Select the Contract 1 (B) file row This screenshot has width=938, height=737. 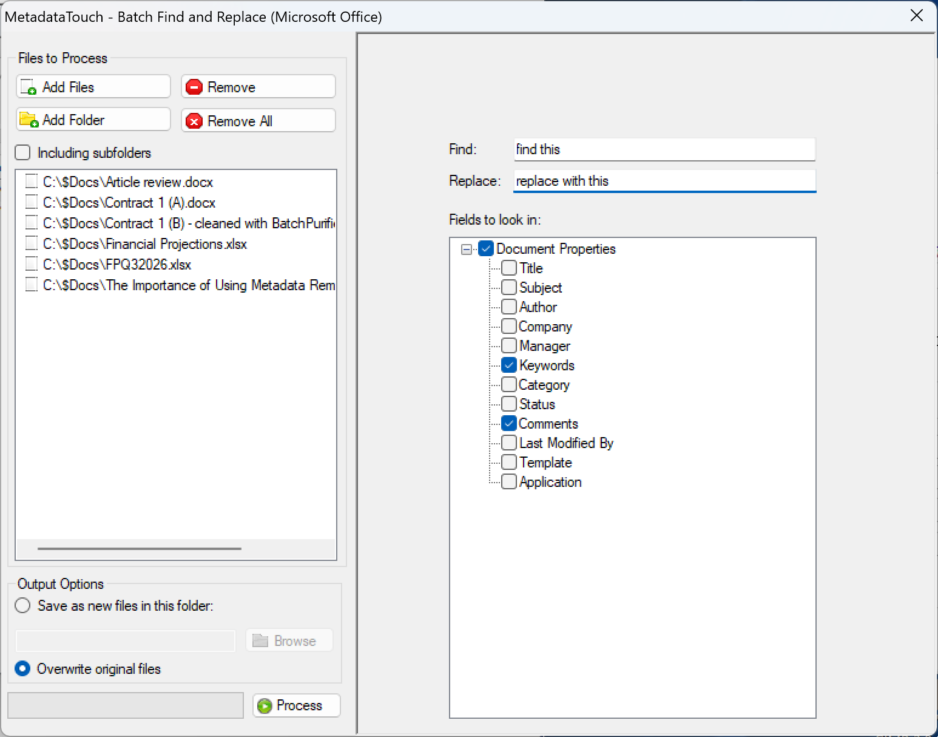click(x=181, y=223)
